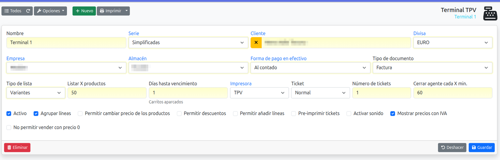Click the Número de tickets field

382,93
